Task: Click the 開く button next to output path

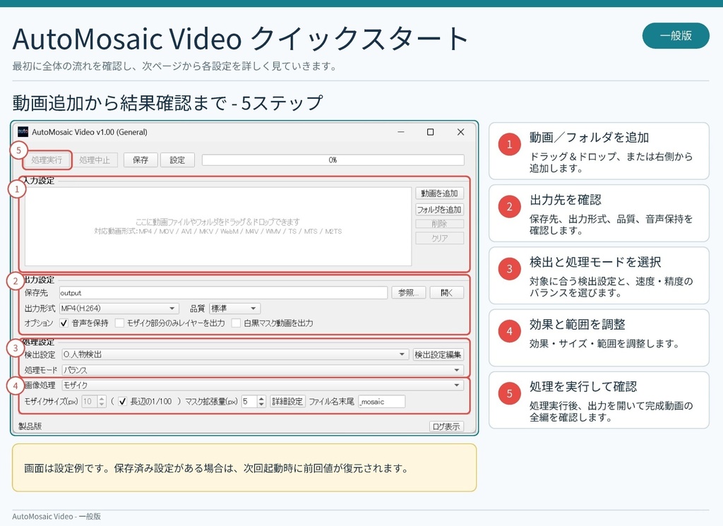Action: coord(447,293)
